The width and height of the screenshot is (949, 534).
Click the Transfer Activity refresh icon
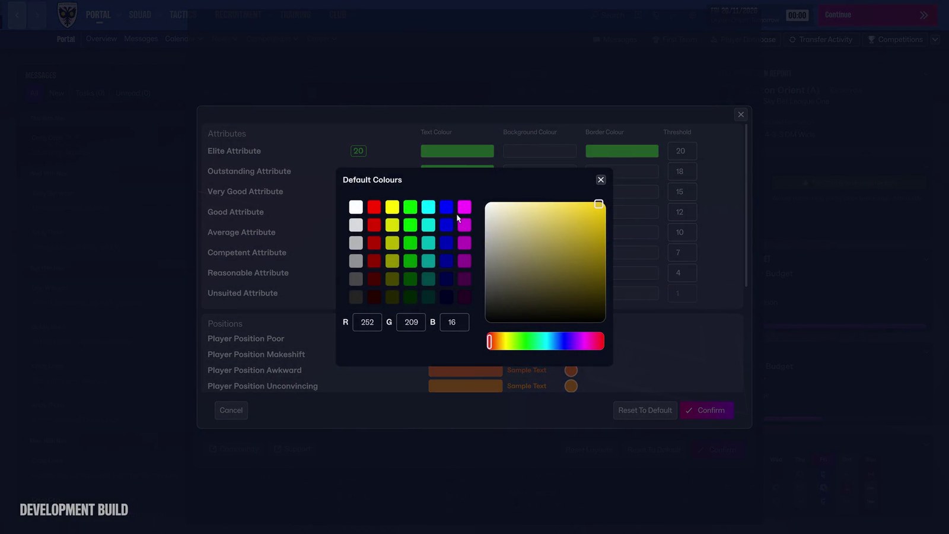coord(792,40)
